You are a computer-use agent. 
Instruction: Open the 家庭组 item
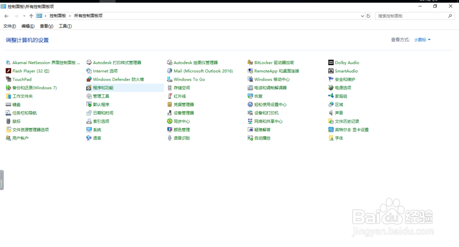click(x=341, y=96)
